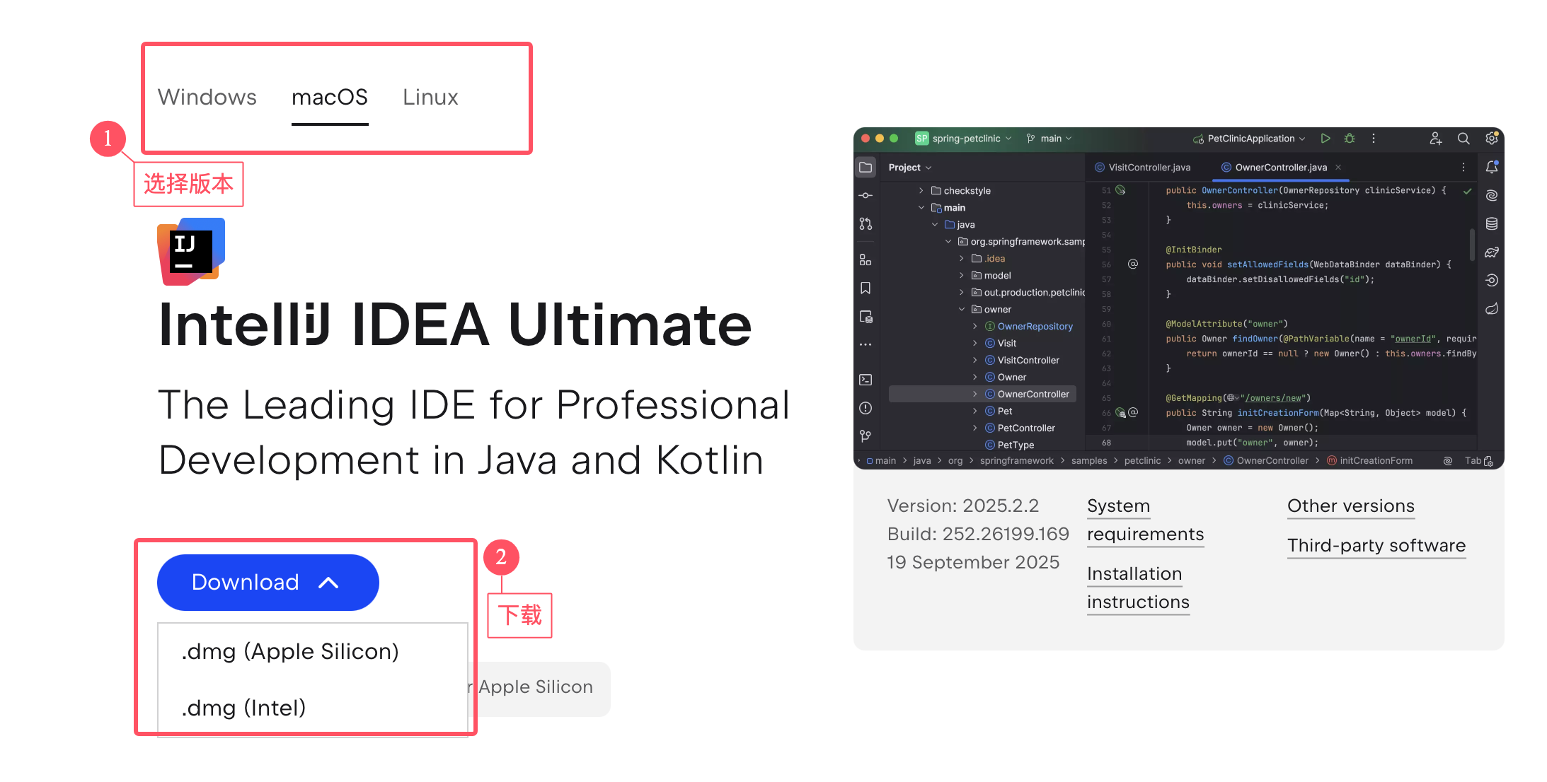This screenshot has width=1547, height=782.
Task: Expand the model package
Action: [x=962, y=276]
